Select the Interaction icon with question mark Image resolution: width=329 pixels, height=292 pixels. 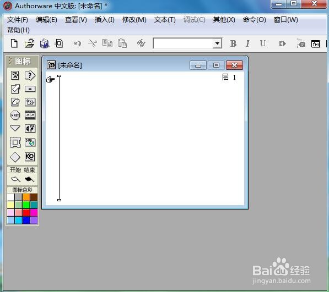coord(30,75)
